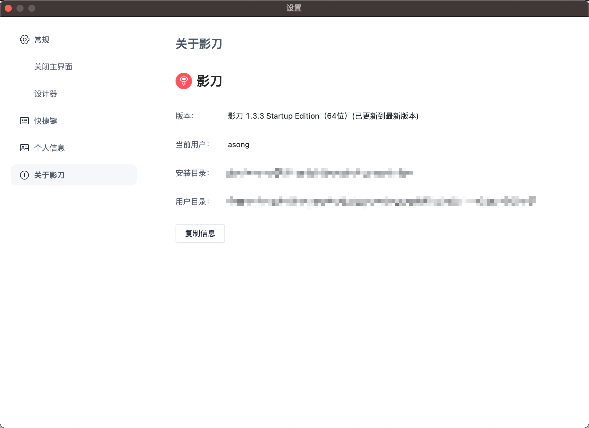Click the blurred 安装目录 path text
The height and width of the screenshot is (428, 589).
click(319, 173)
